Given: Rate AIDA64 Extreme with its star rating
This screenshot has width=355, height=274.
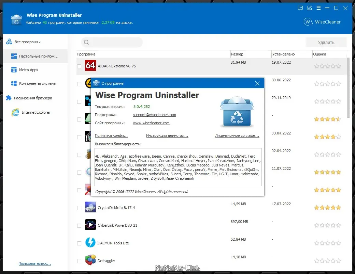Looking at the screenshot, I should click(x=327, y=66).
